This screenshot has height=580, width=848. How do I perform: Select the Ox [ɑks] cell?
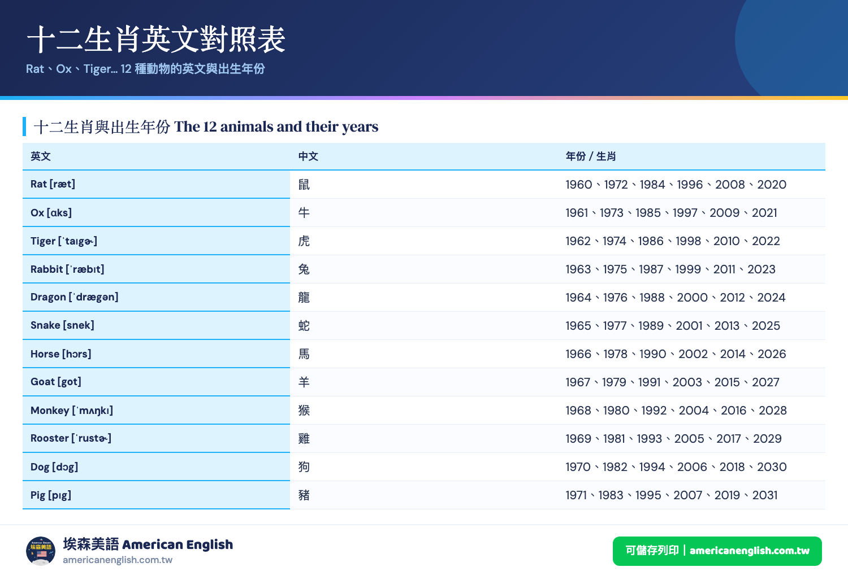tap(156, 213)
